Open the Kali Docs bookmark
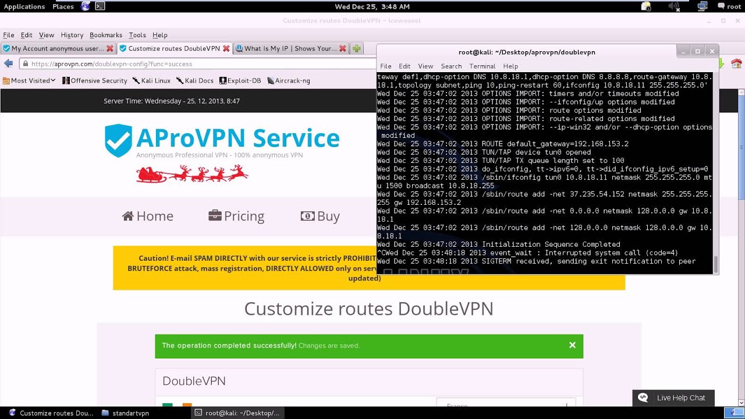 [x=195, y=80]
